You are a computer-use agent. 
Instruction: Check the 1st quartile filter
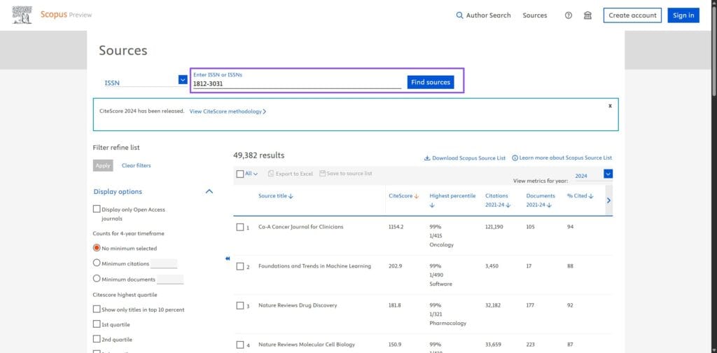pyautogui.click(x=97, y=324)
